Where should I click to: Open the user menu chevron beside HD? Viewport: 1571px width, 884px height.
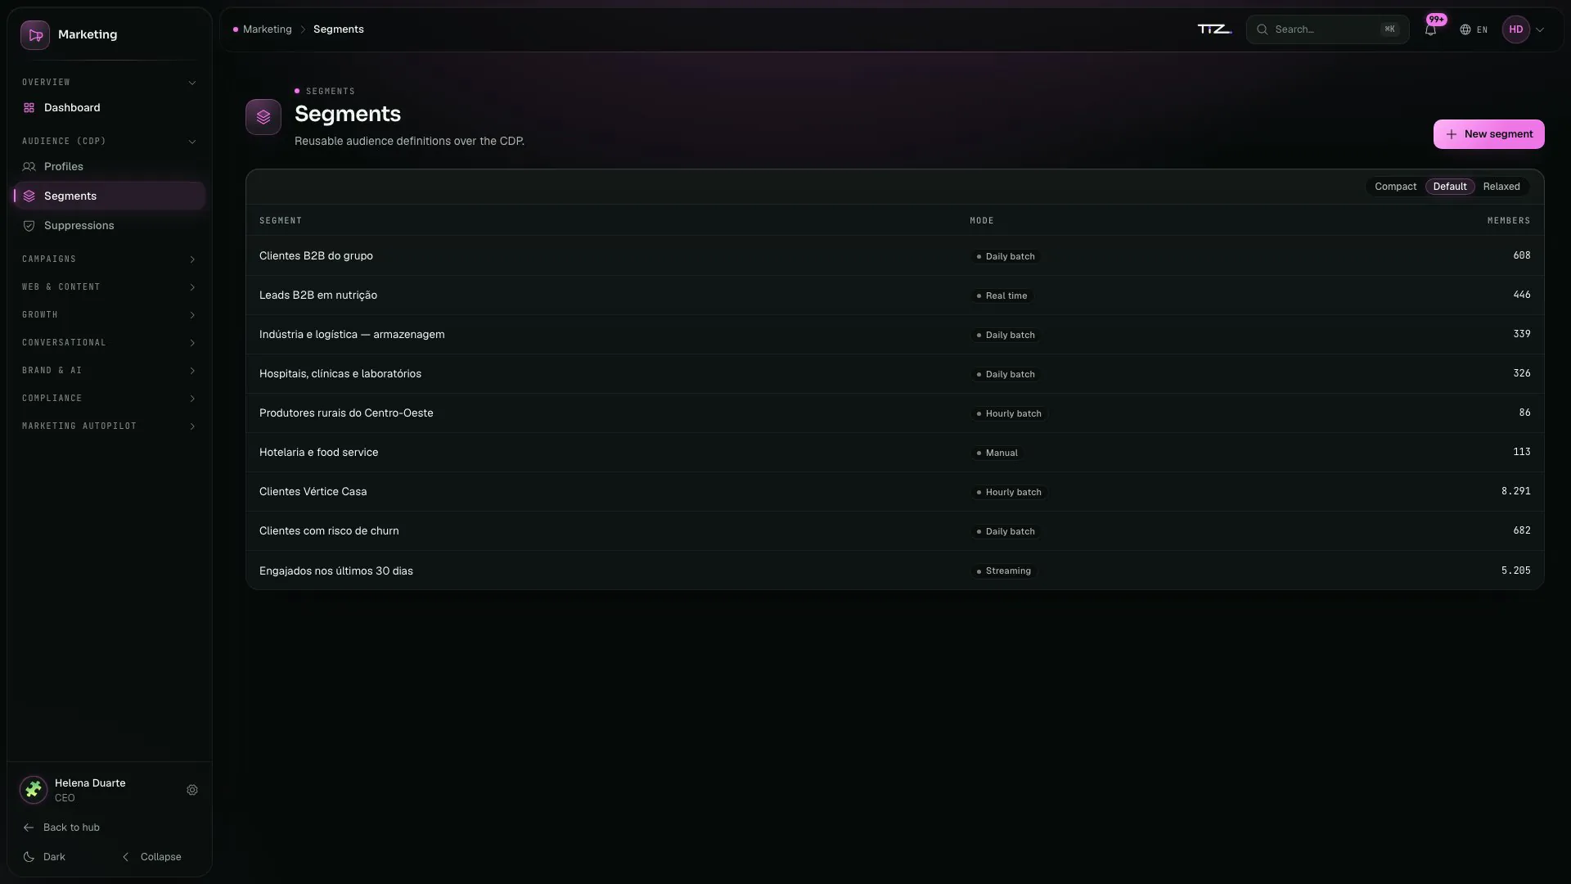[1540, 29]
